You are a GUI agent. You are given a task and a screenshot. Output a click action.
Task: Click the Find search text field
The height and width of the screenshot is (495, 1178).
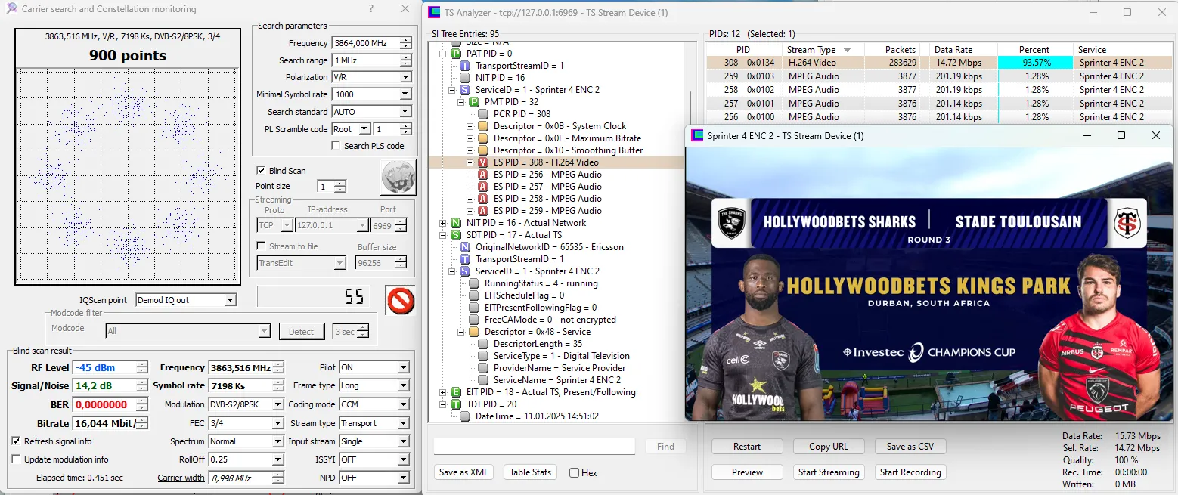pos(534,447)
